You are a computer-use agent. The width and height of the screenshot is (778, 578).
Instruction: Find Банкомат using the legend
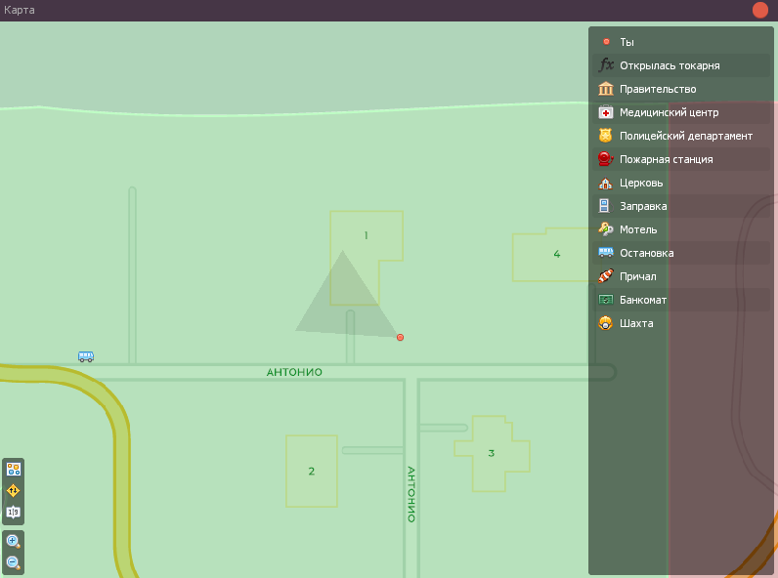[680, 300]
